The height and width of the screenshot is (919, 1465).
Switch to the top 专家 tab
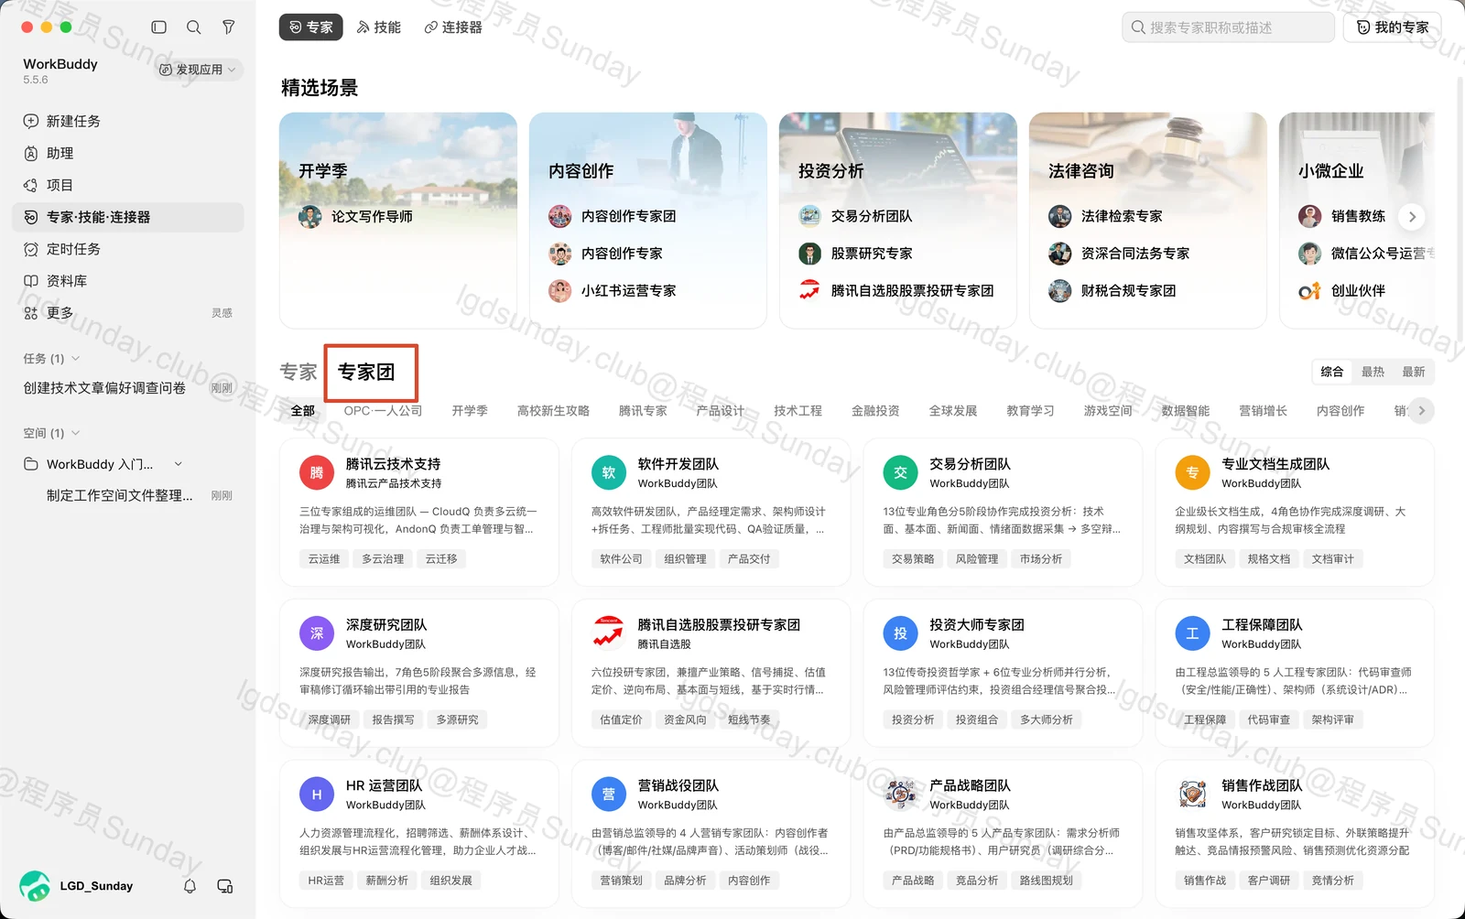(311, 27)
